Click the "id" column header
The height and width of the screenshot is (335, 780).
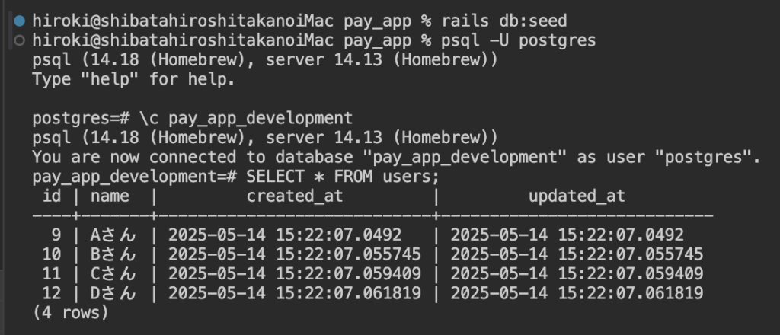(52, 196)
